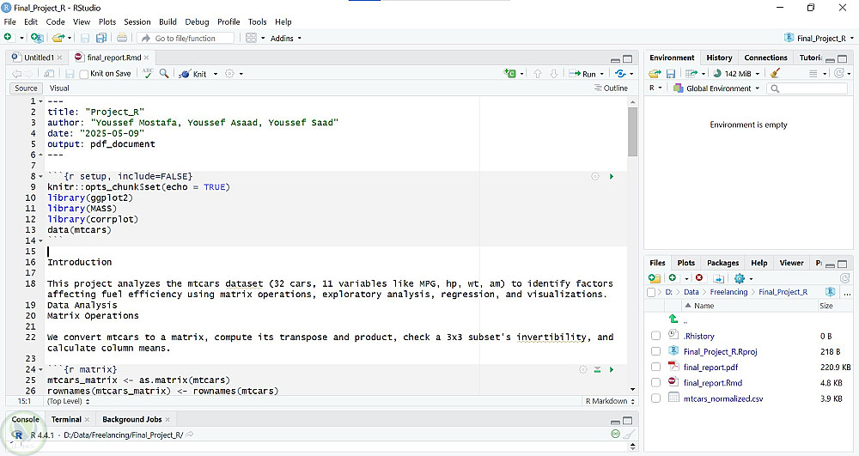Open the Tools menu
This screenshot has height=456, width=859.
pos(257,21)
